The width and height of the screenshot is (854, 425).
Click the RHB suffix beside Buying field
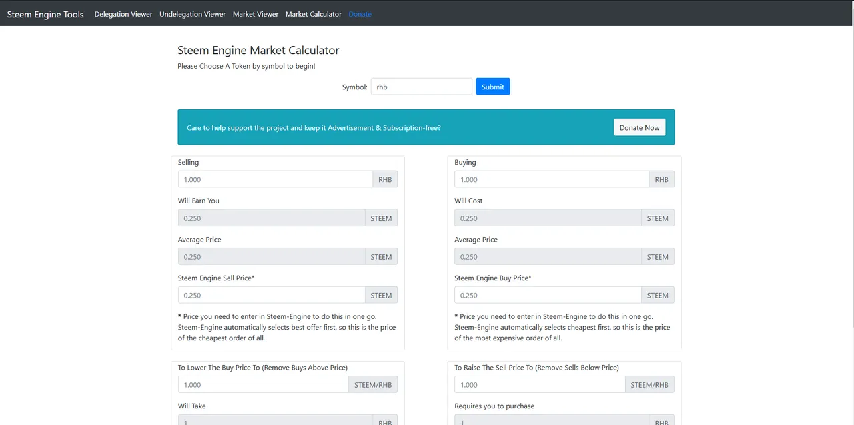(x=661, y=179)
